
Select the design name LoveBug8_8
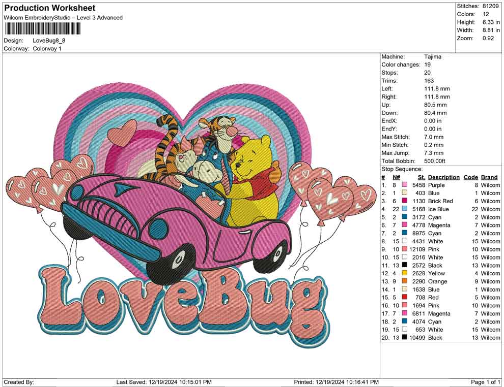(49, 41)
